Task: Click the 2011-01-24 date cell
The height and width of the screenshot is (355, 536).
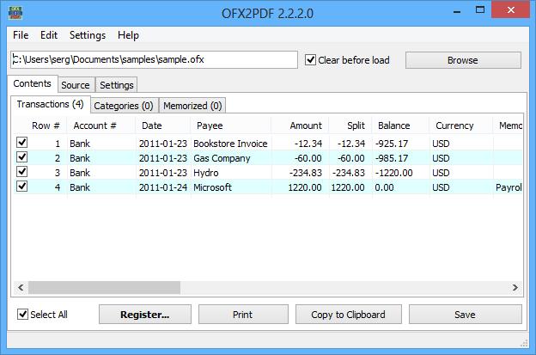Action: coord(163,187)
